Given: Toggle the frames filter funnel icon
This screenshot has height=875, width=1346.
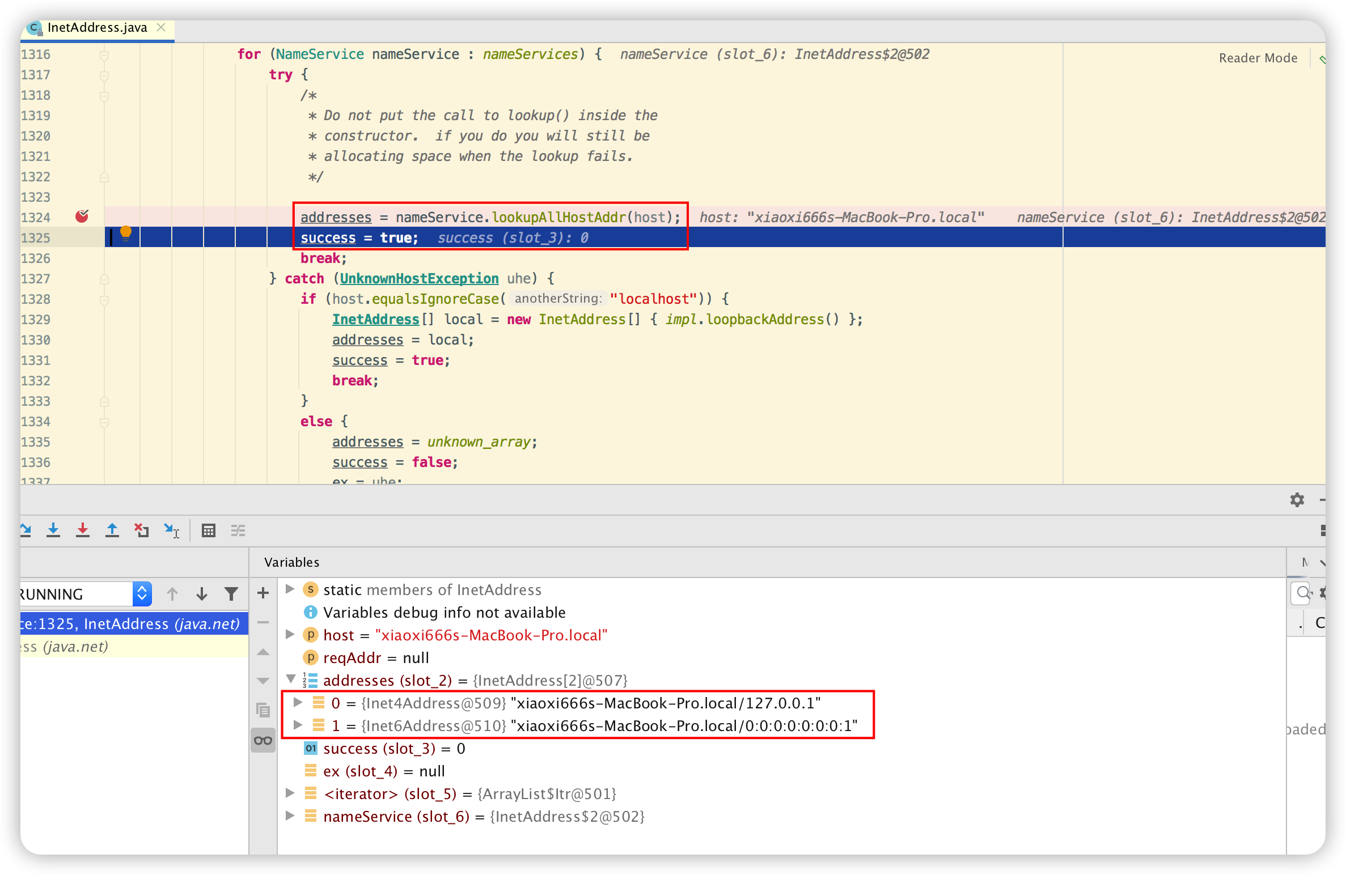Looking at the screenshot, I should tap(231, 594).
